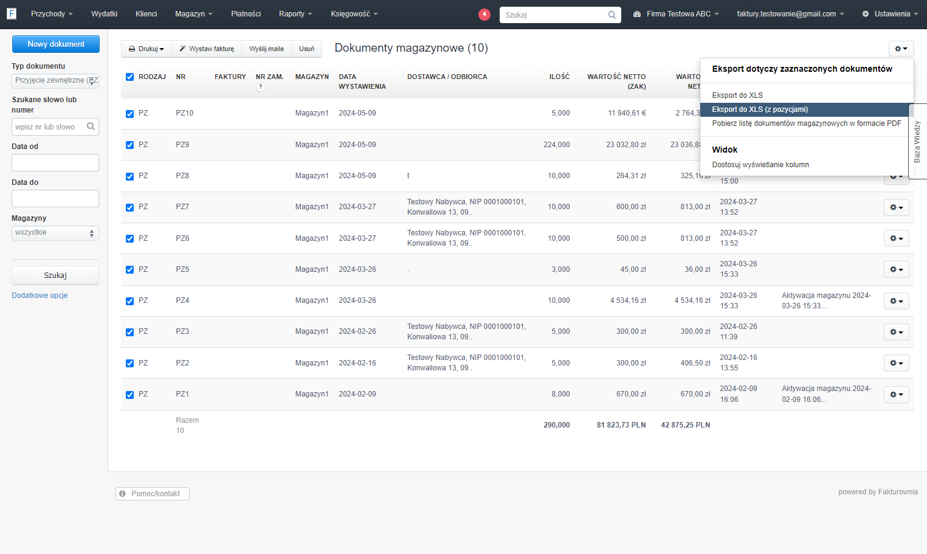Open the Raporty dropdown menu

295,14
